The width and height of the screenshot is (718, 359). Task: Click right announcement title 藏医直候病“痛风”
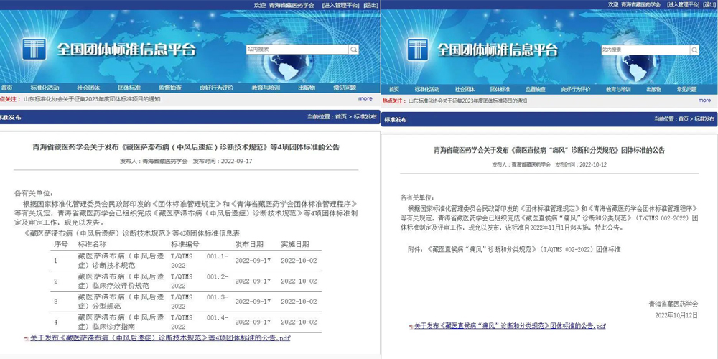click(x=549, y=150)
